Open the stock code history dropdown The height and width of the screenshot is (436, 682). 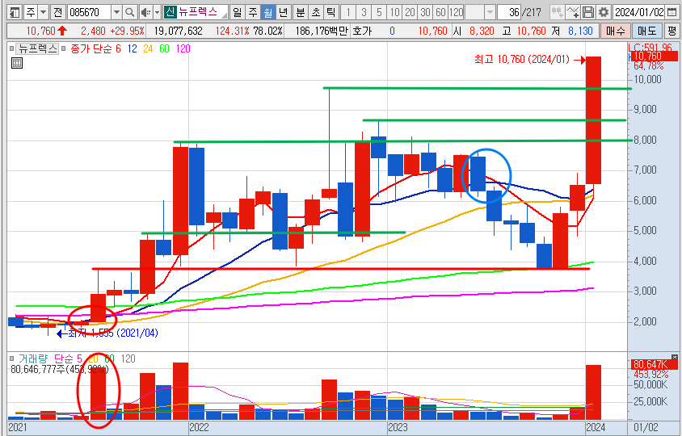pyautogui.click(x=116, y=12)
